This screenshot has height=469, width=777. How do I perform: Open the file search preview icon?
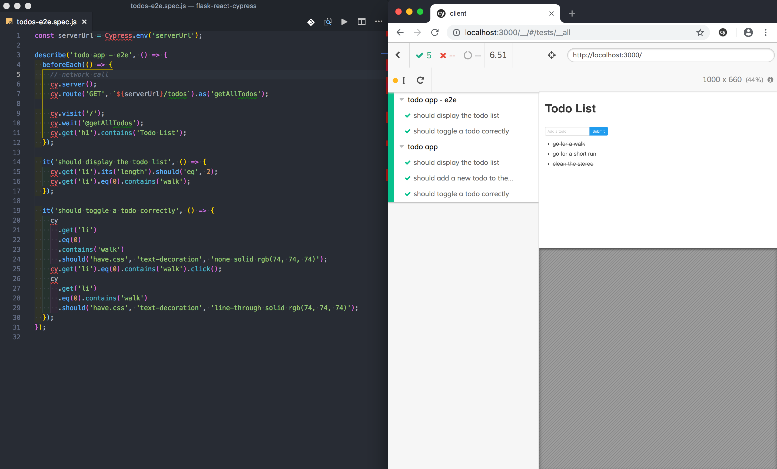tap(328, 22)
